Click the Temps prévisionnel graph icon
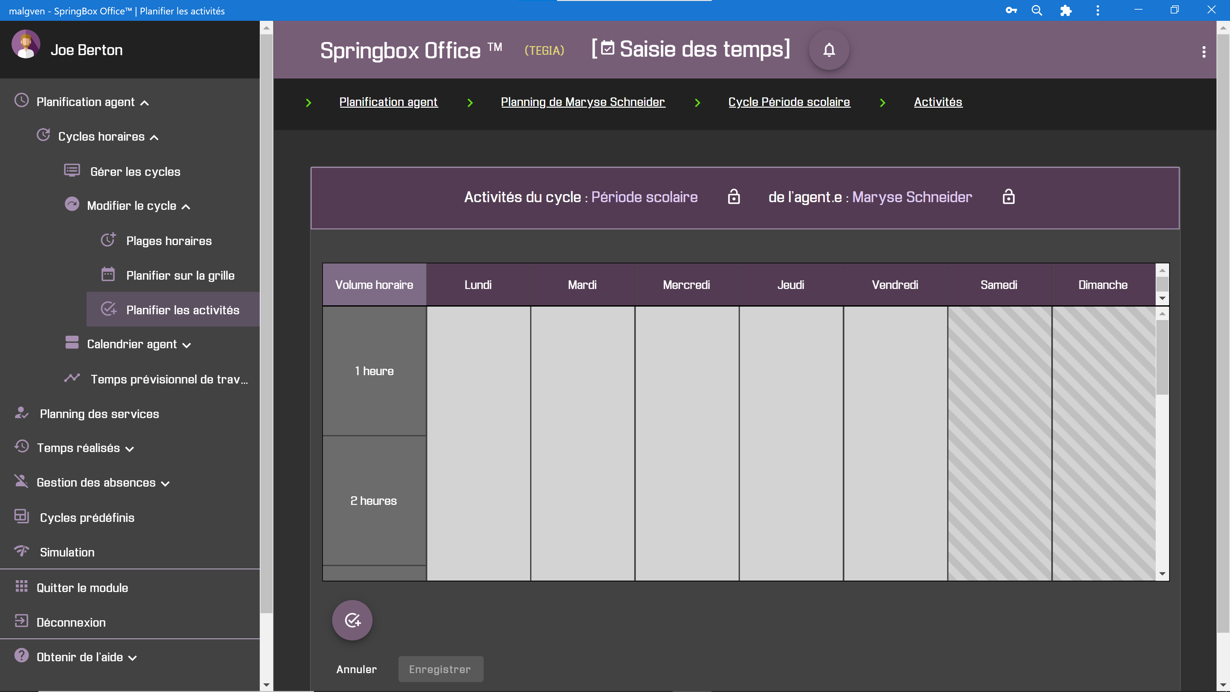 72,378
